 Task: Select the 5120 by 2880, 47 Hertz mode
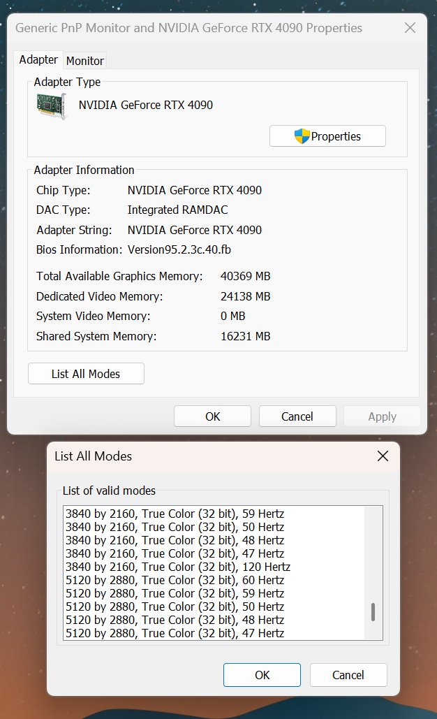(x=214, y=633)
